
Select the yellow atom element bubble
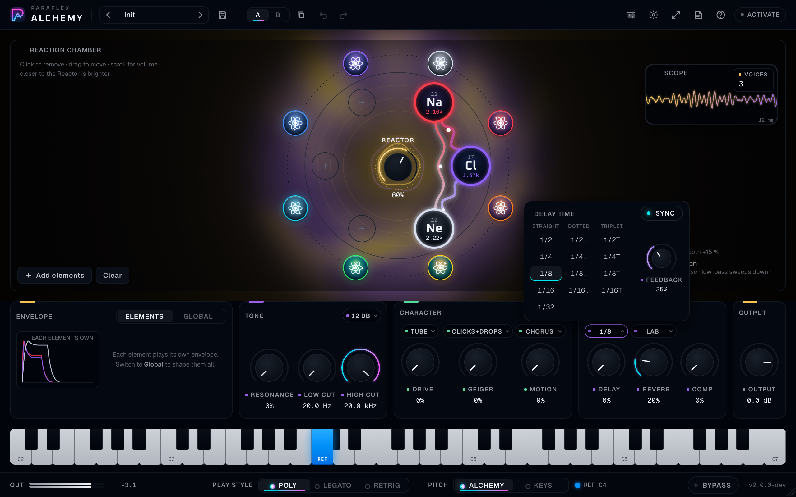pos(440,267)
